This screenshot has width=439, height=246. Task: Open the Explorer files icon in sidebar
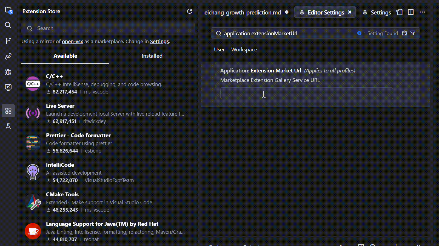point(8,10)
